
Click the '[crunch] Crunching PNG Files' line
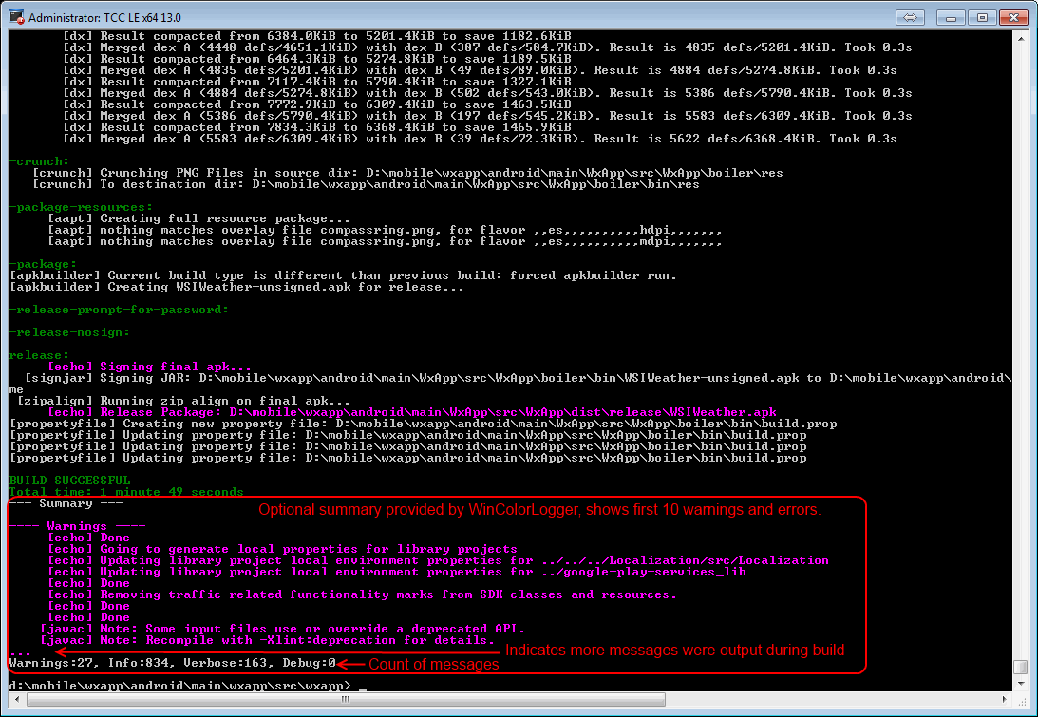(407, 173)
